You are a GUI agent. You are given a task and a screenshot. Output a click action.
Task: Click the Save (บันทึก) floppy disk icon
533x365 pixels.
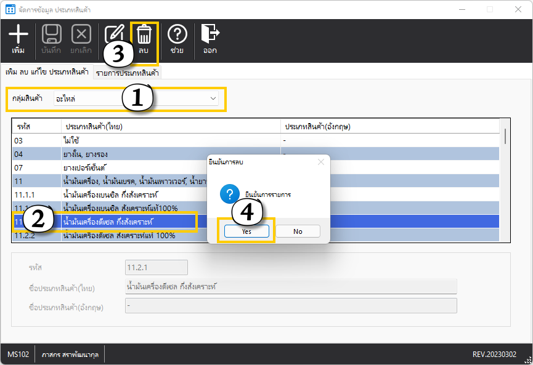[51, 34]
